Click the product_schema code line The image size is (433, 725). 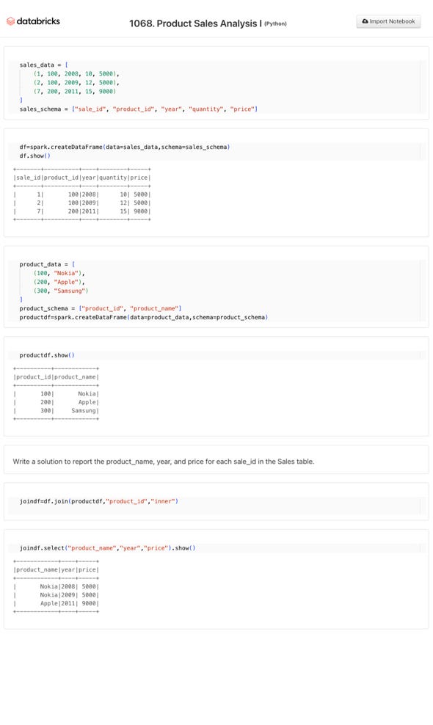pyautogui.click(x=101, y=308)
